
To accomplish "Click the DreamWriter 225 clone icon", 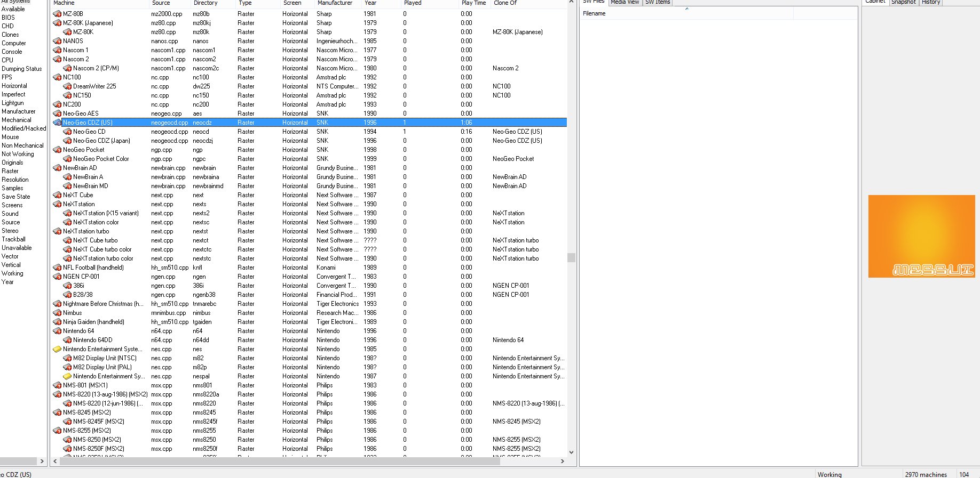I will pos(67,86).
